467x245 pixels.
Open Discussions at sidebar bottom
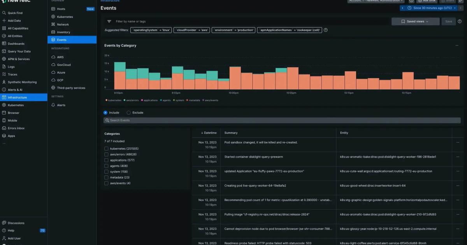coord(16,223)
